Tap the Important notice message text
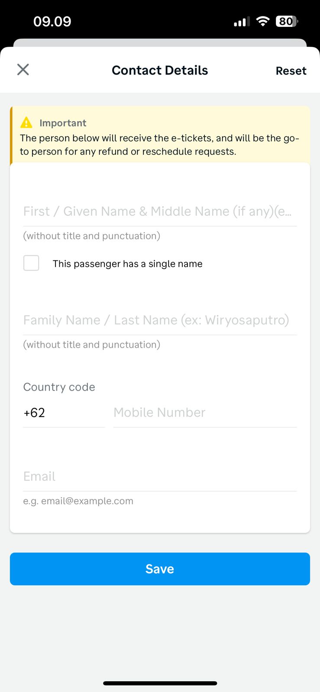Screen dimensions: 320x692 coord(160,145)
